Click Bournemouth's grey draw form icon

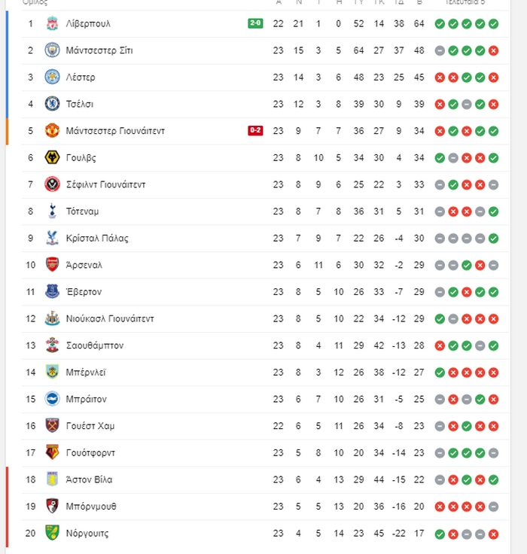(493, 507)
